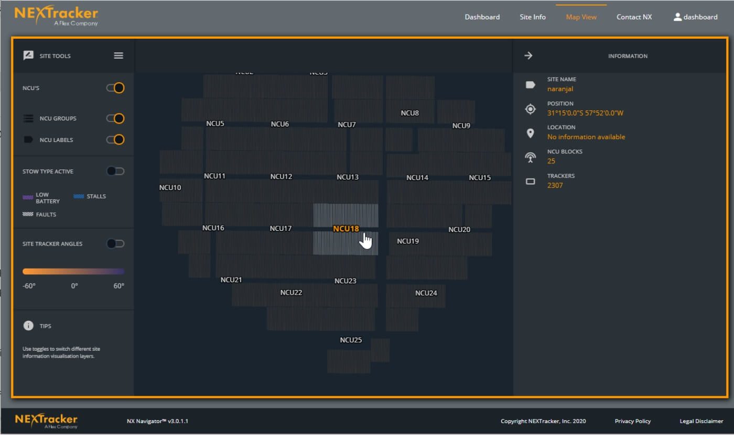
Task: Open the Site Tools hamburger menu
Action: (x=118, y=55)
